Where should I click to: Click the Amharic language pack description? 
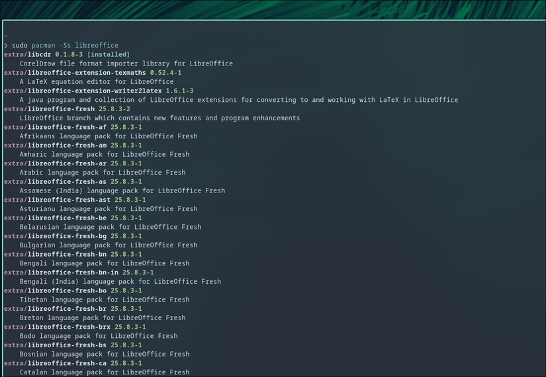click(x=104, y=154)
